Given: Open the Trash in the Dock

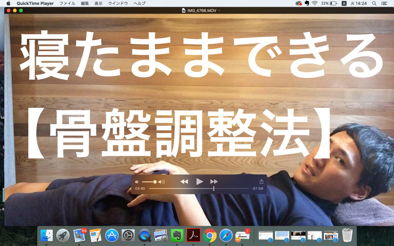Looking at the screenshot, I should pos(347,235).
